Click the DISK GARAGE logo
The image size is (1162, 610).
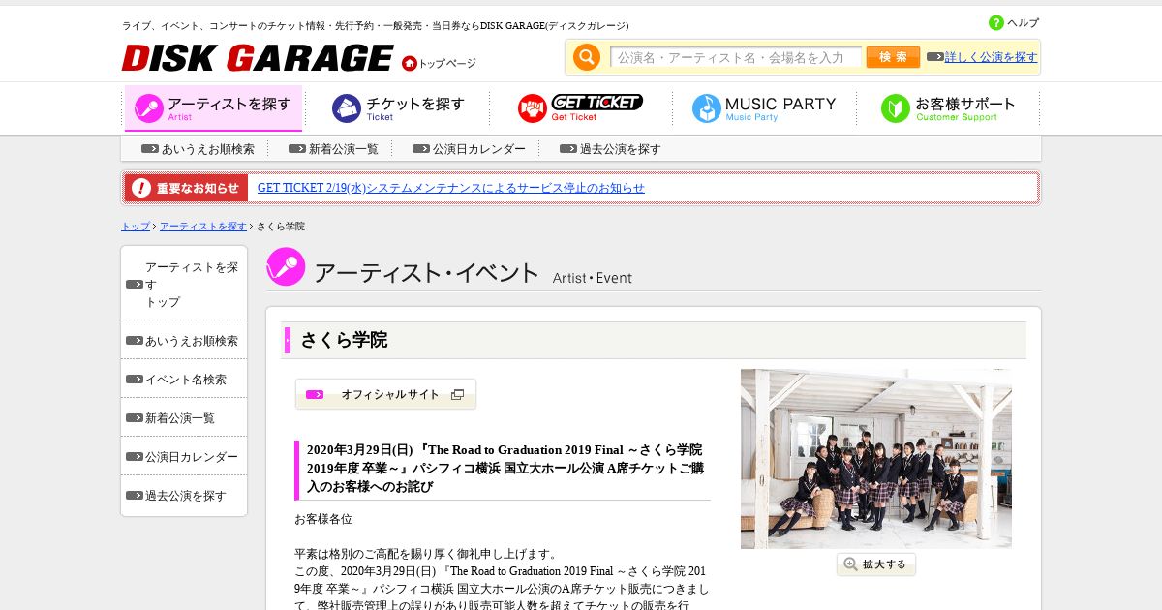tap(258, 58)
